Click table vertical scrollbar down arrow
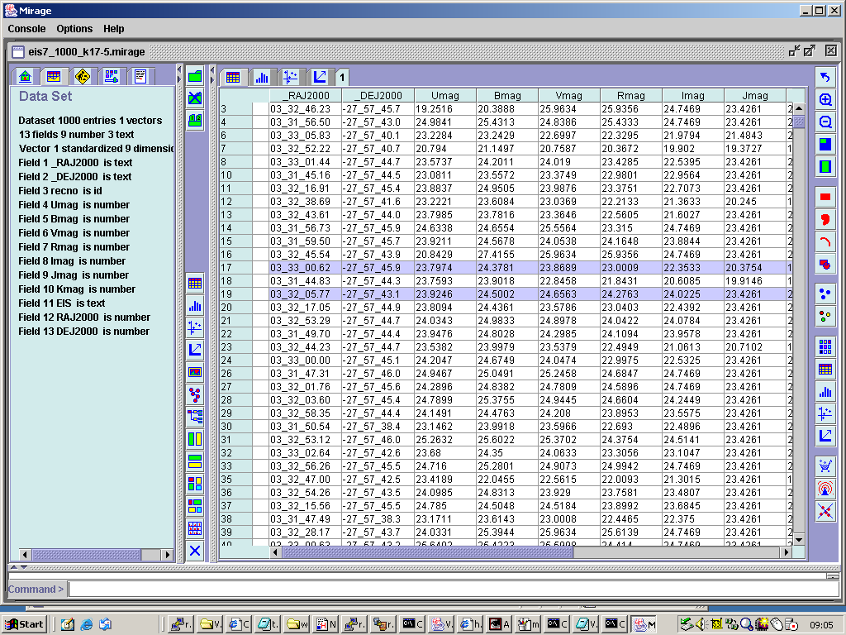 [x=798, y=539]
